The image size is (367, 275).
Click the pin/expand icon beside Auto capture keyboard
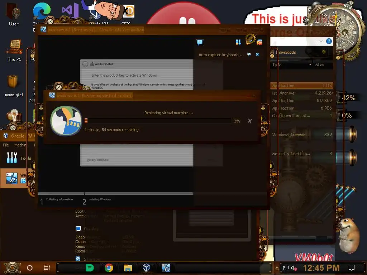click(x=249, y=54)
